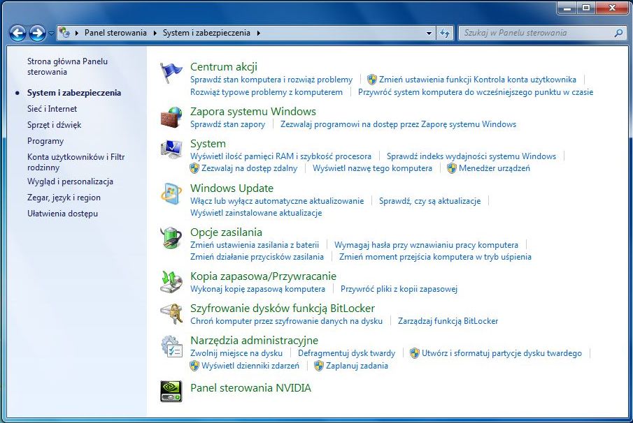Open Programy category in sidebar

(x=45, y=141)
